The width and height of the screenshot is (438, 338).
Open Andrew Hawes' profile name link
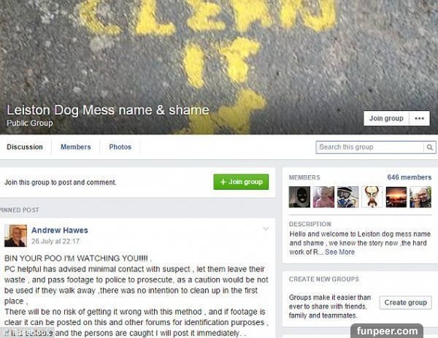[x=60, y=231]
